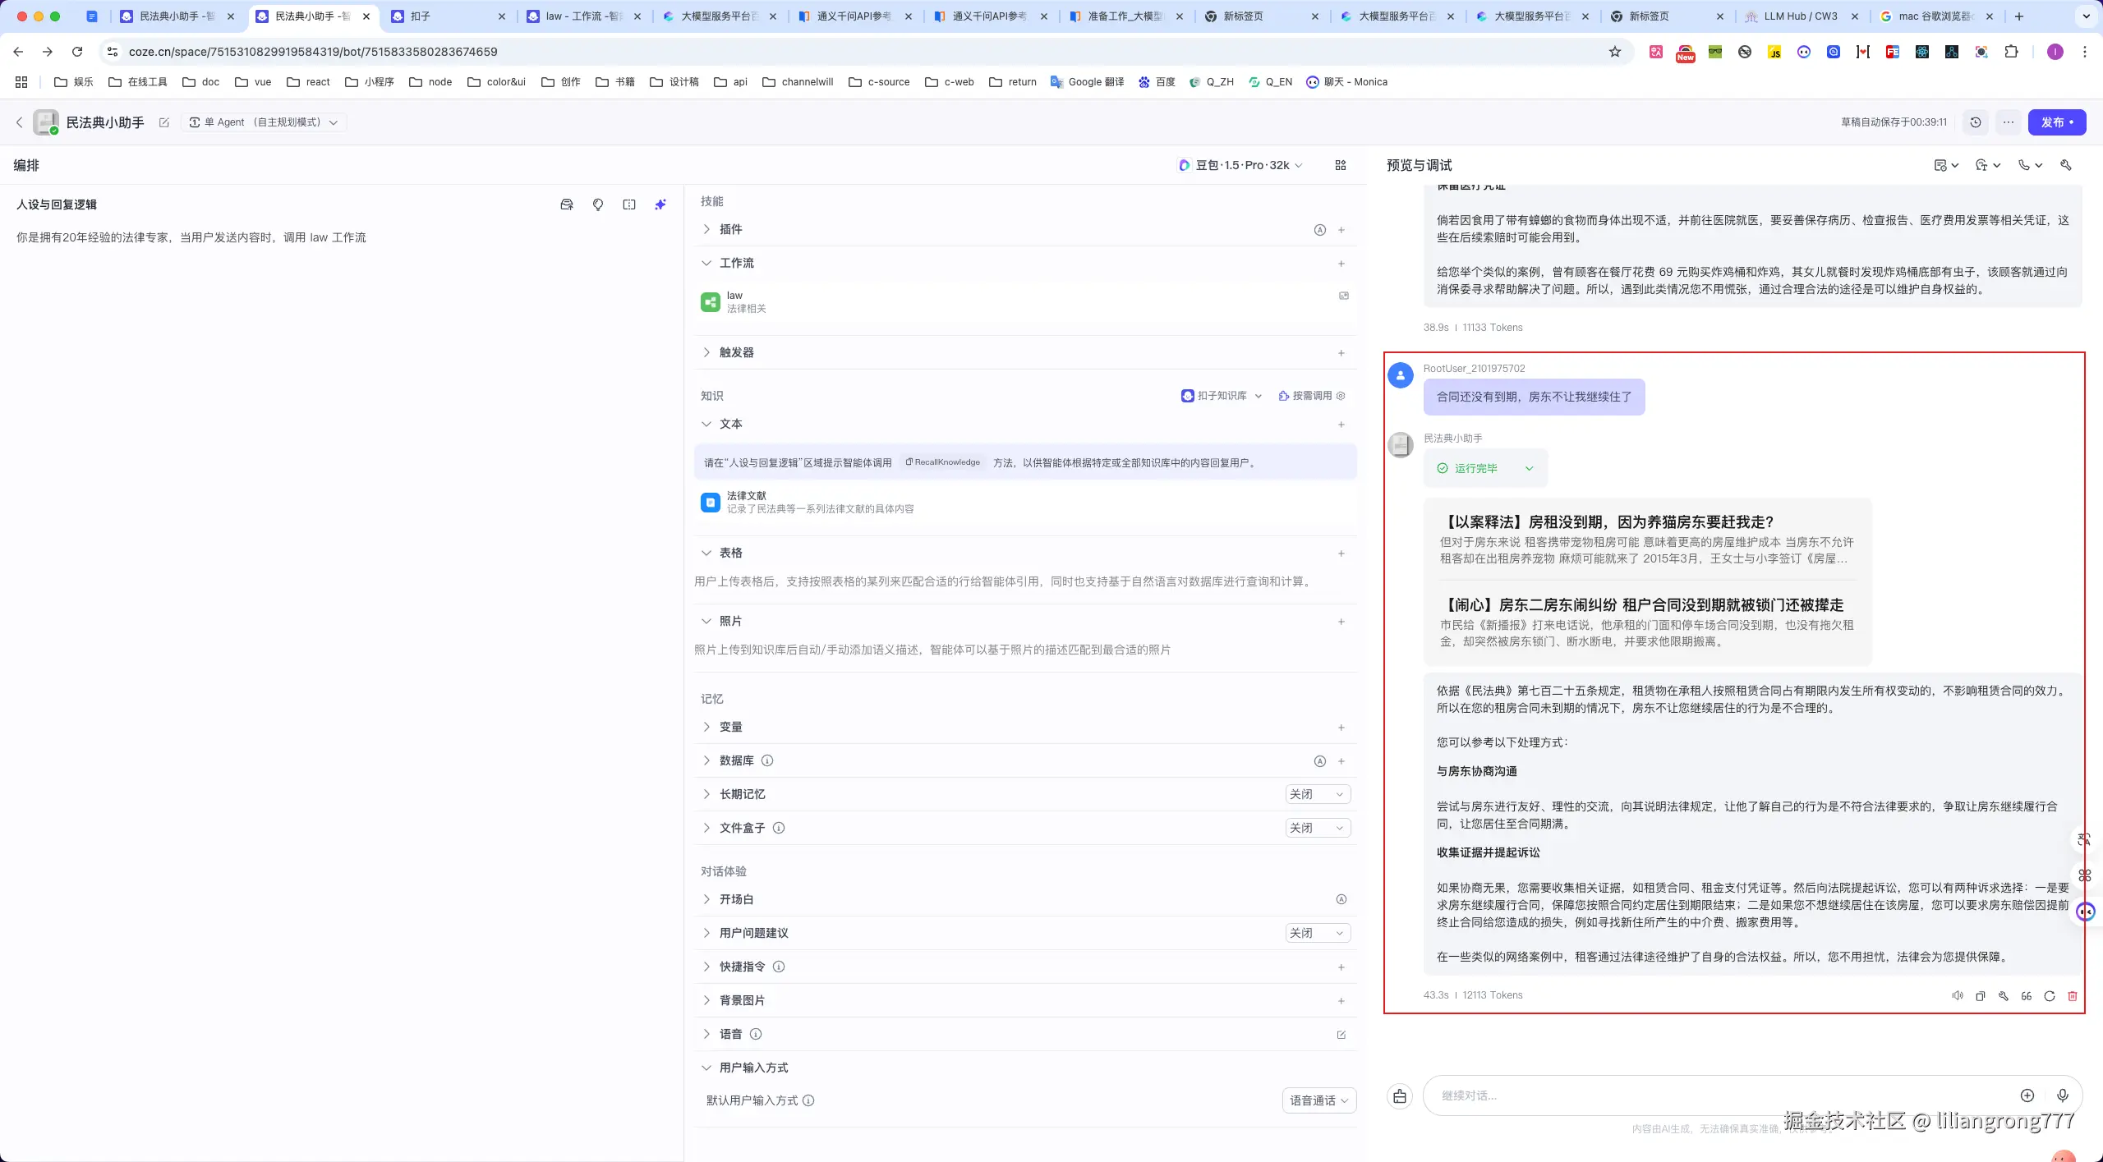This screenshot has width=2103, height=1162.
Task: Expand the 插件 section
Action: 730,229
